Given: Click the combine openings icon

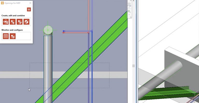Looking at the screenshot, I should (x=26, y=22).
